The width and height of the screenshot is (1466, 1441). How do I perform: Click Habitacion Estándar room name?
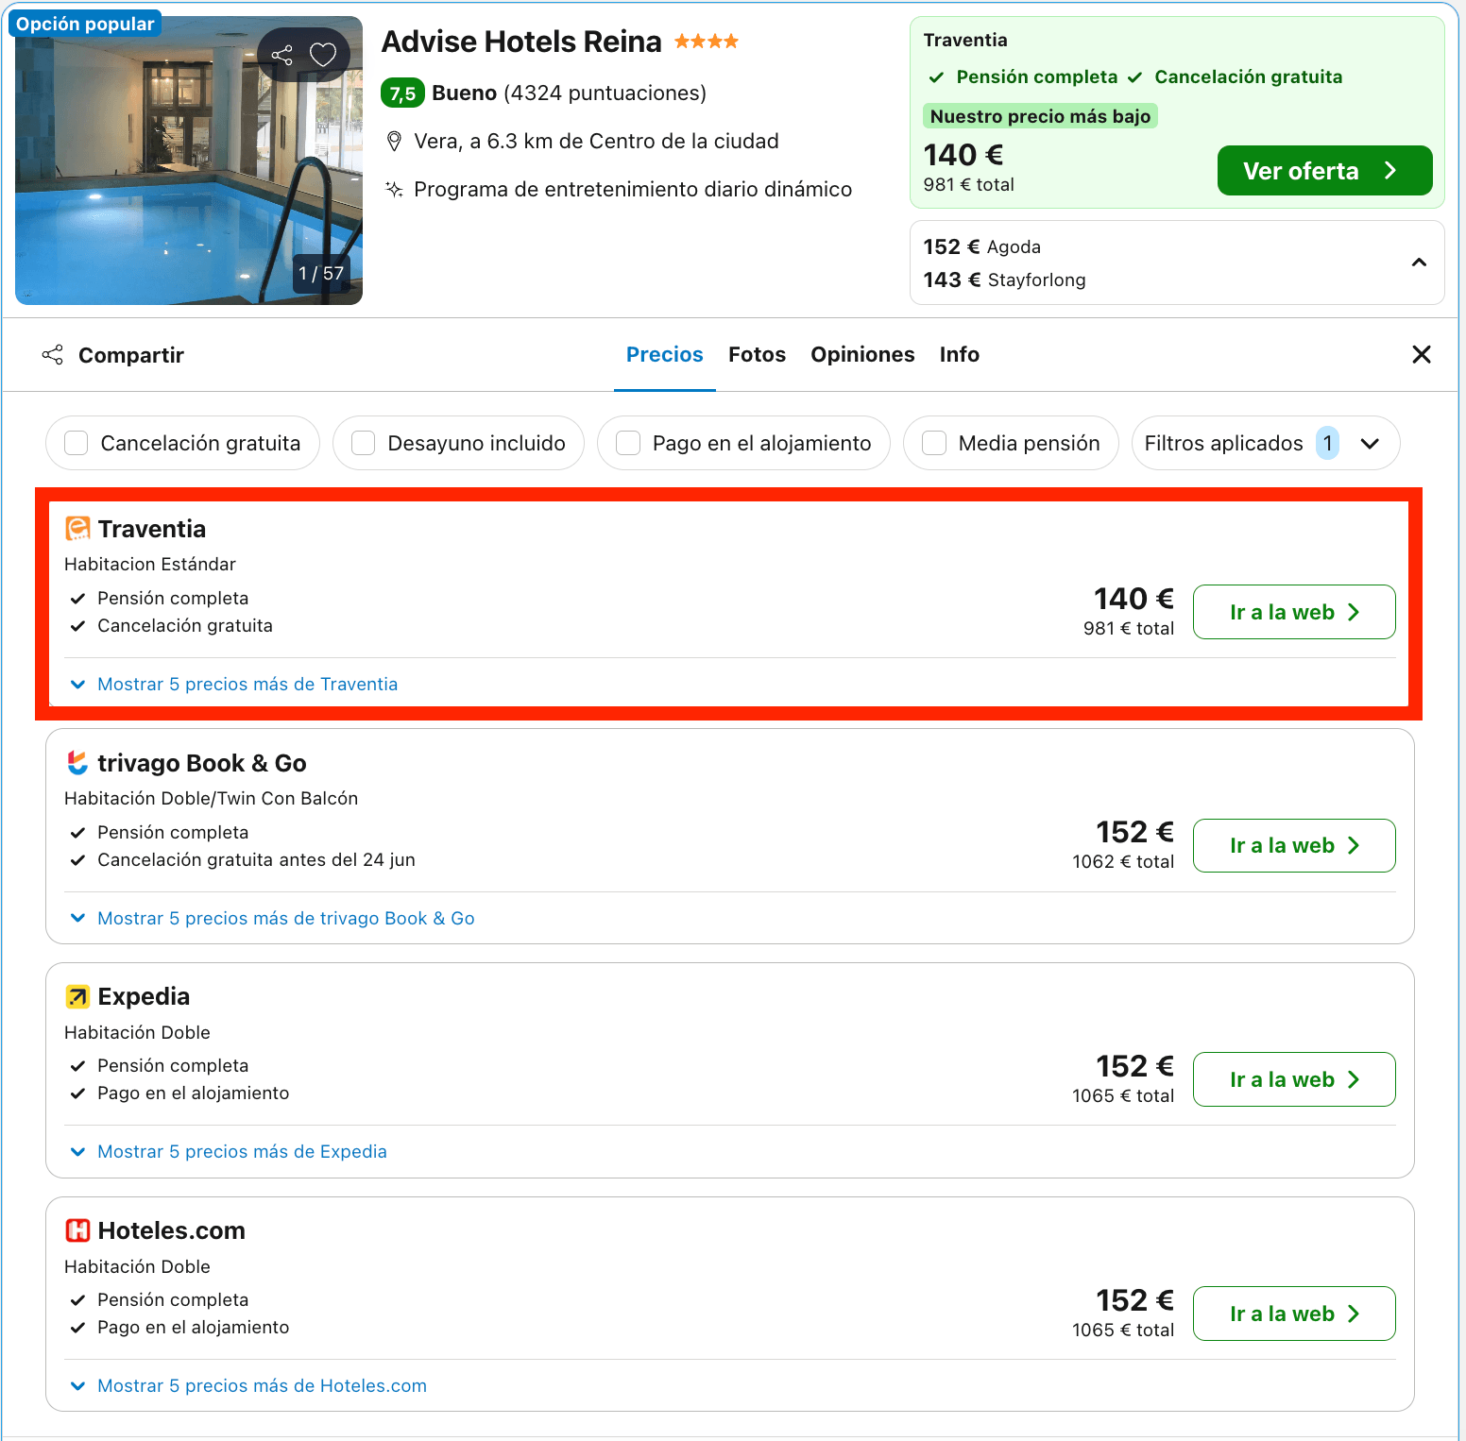point(150,564)
